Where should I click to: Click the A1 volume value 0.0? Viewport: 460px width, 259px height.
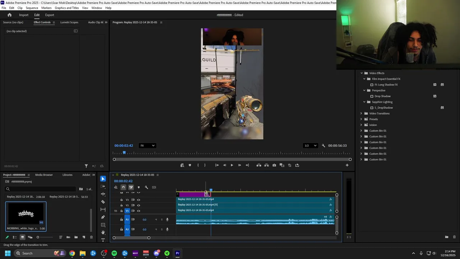pos(144,219)
